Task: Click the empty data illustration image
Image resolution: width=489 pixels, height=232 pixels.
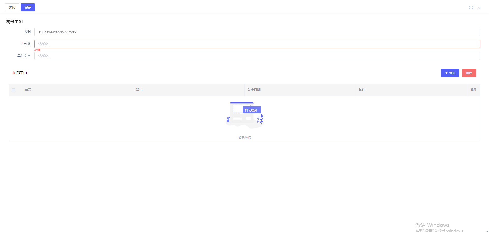Action: (244, 115)
